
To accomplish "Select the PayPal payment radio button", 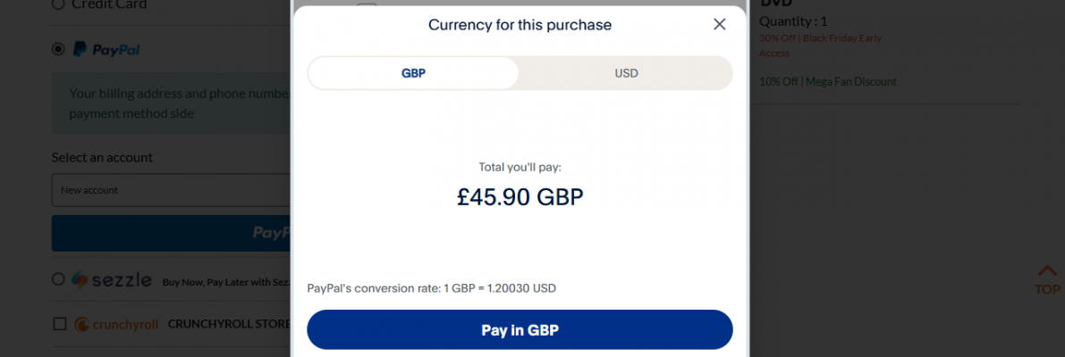I will tap(58, 49).
